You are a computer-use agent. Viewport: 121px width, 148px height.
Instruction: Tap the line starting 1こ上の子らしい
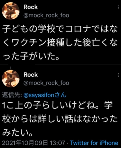tap(57, 105)
